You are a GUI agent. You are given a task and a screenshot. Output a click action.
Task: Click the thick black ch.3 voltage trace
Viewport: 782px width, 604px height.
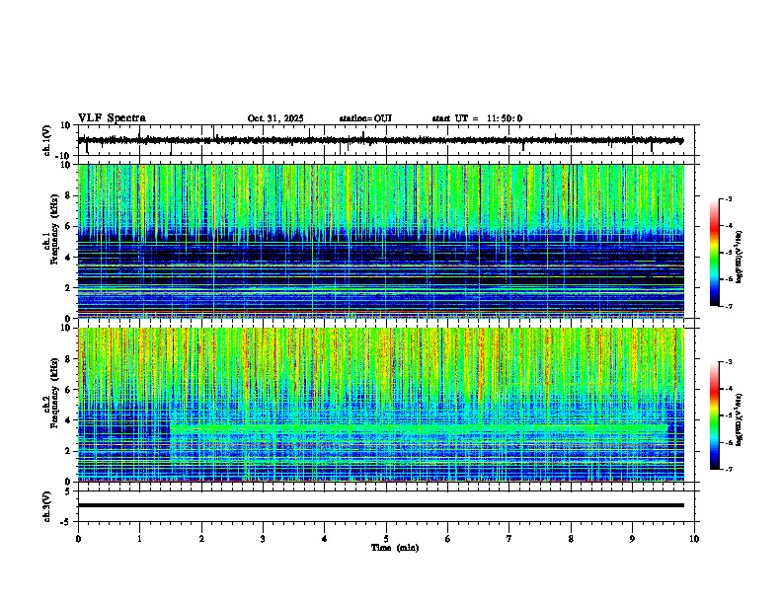[381, 505]
